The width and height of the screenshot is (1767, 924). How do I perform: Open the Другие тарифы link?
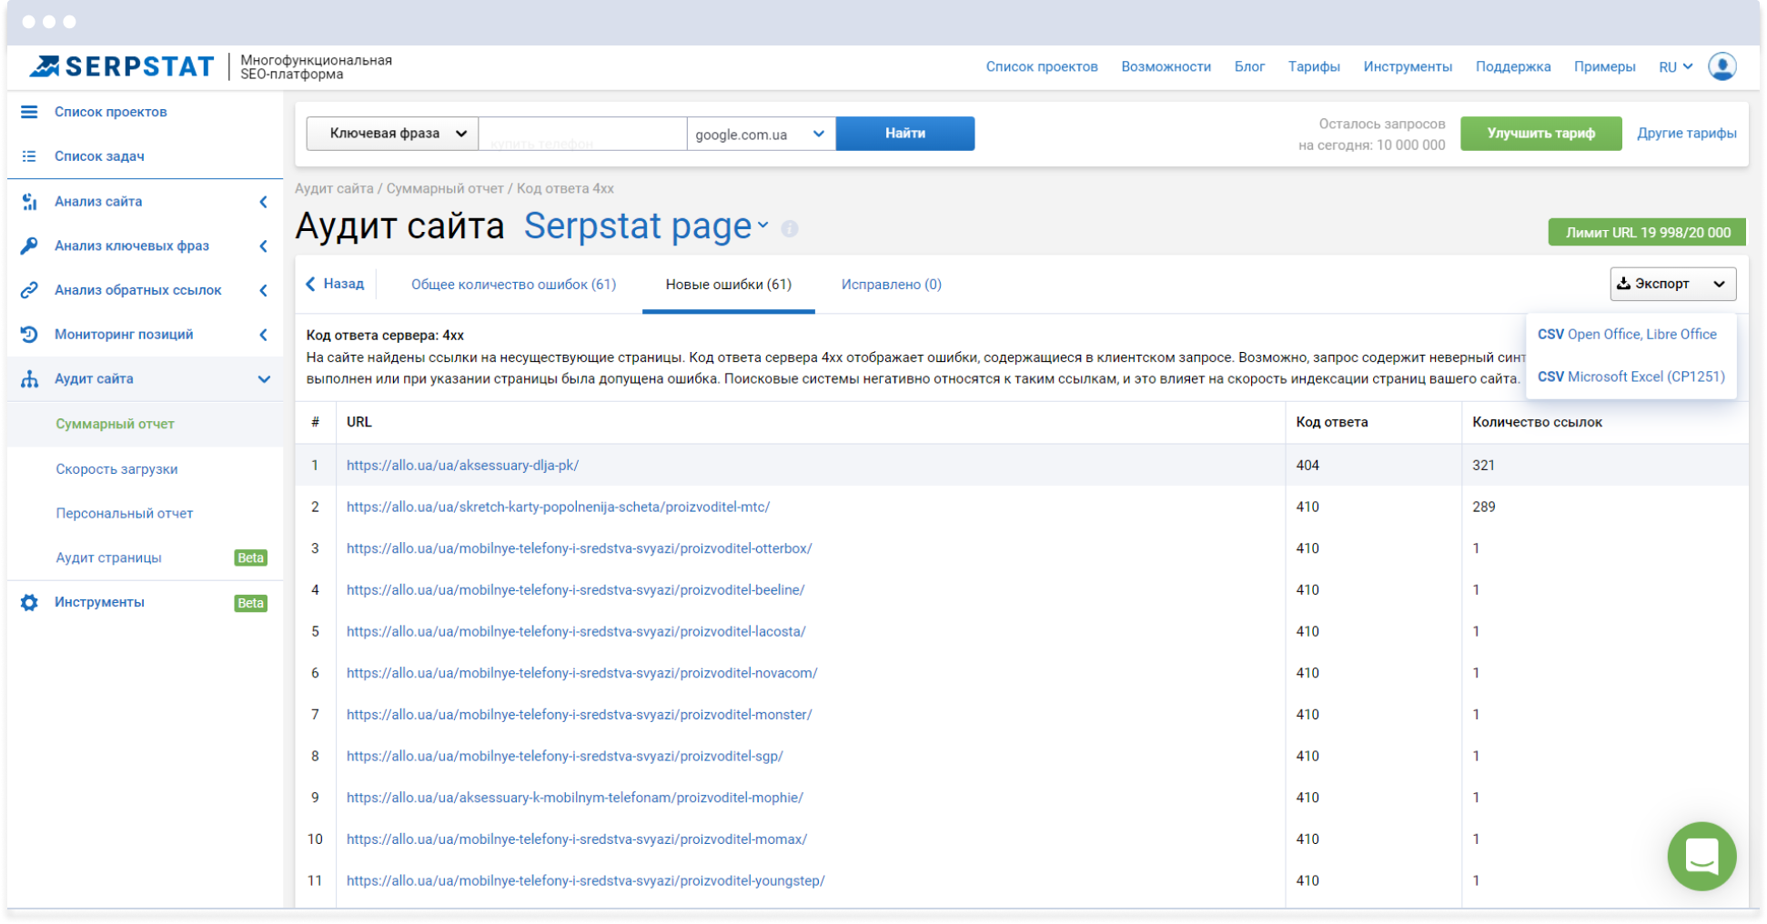click(x=1686, y=133)
